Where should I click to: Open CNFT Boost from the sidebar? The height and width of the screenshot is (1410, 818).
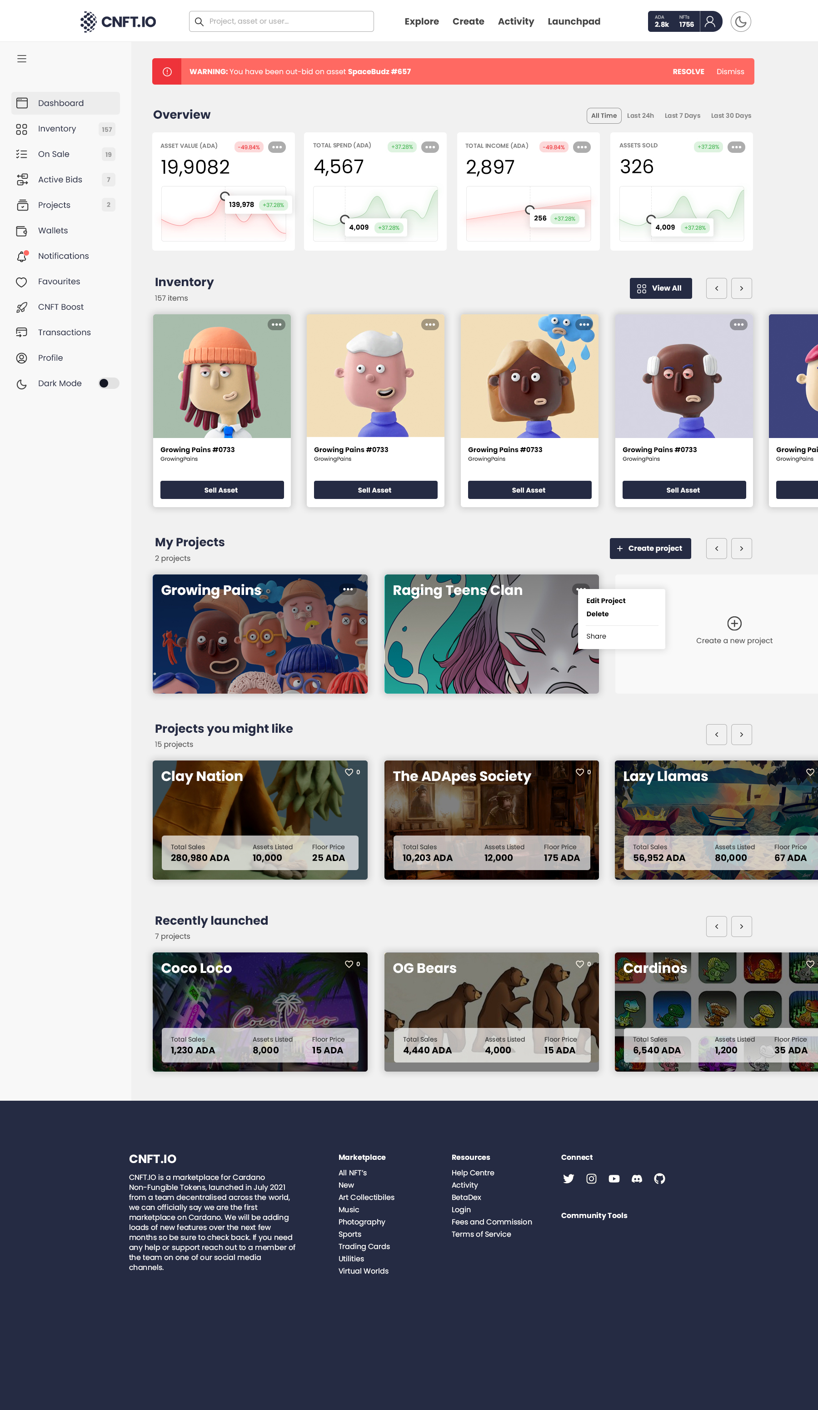click(x=60, y=307)
